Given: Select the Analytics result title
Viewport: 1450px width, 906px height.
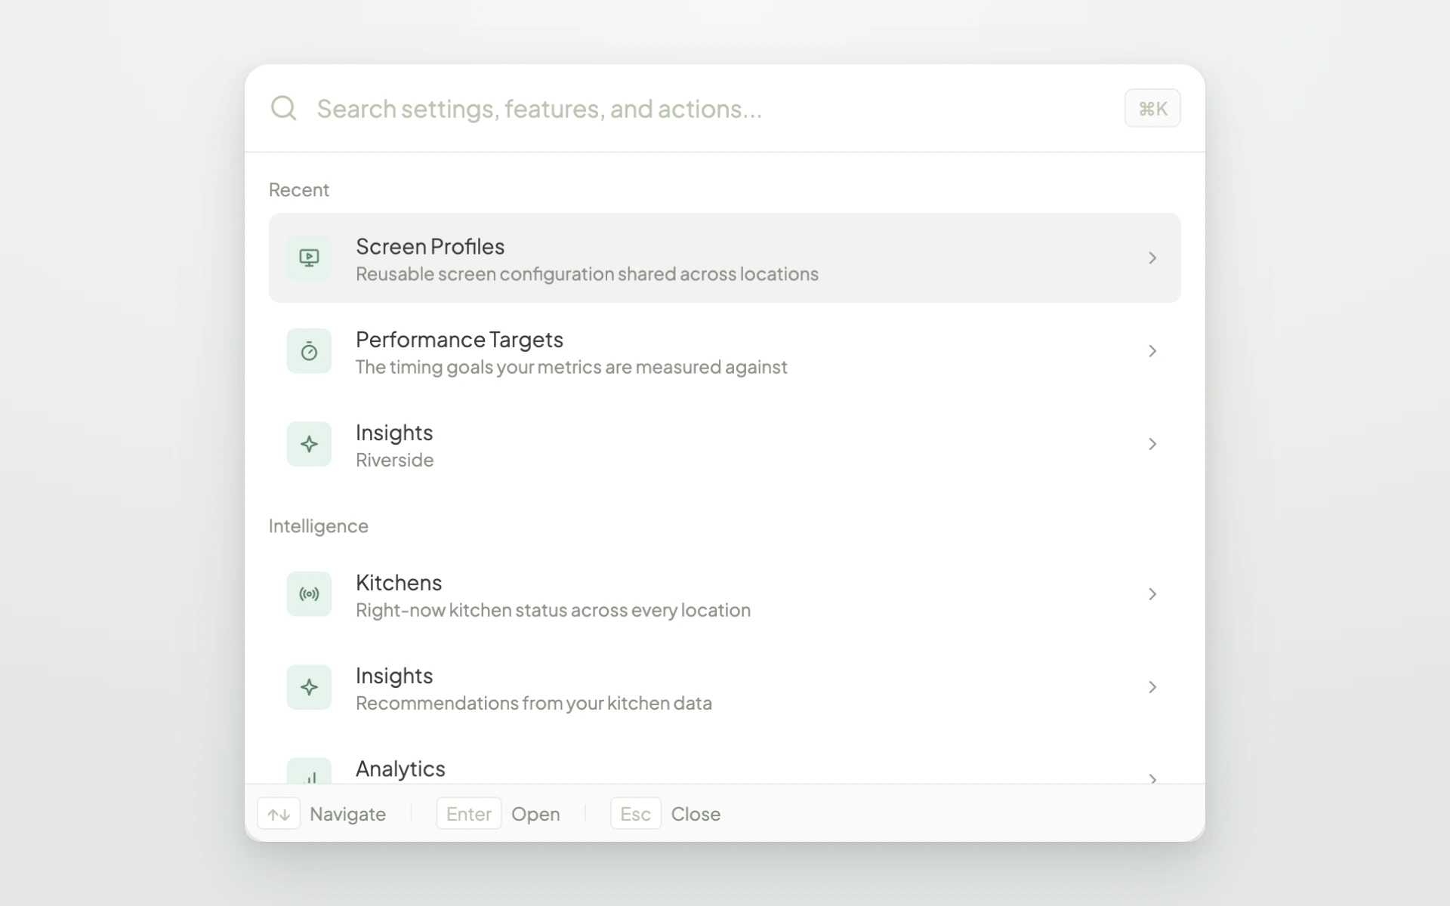Looking at the screenshot, I should click(x=400, y=769).
